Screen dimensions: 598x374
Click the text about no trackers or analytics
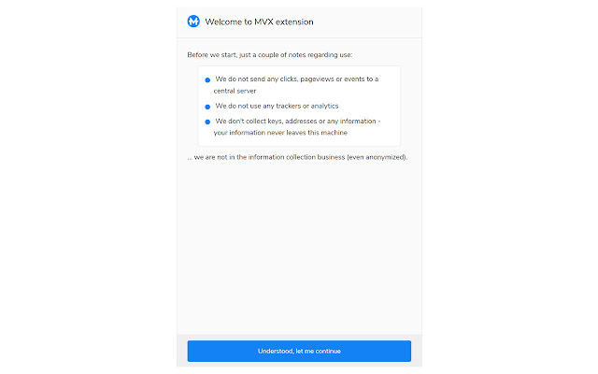point(277,106)
